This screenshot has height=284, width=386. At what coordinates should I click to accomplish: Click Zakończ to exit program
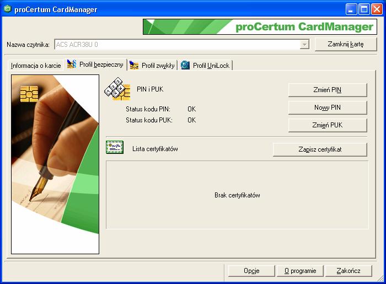click(x=349, y=271)
